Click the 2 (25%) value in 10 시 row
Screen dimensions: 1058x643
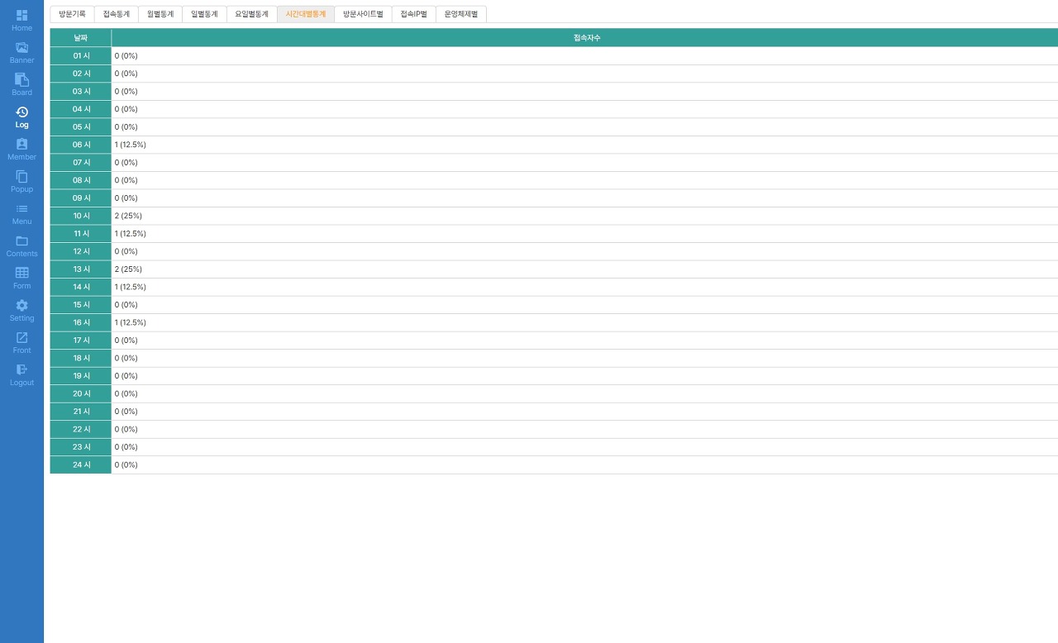click(128, 216)
